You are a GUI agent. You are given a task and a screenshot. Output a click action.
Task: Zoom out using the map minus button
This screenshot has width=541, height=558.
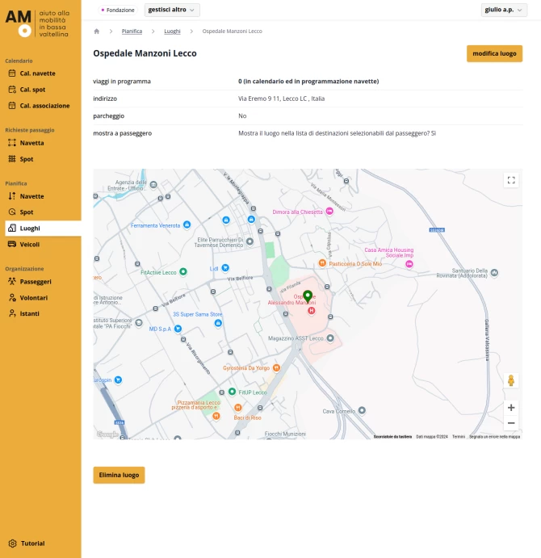510,423
